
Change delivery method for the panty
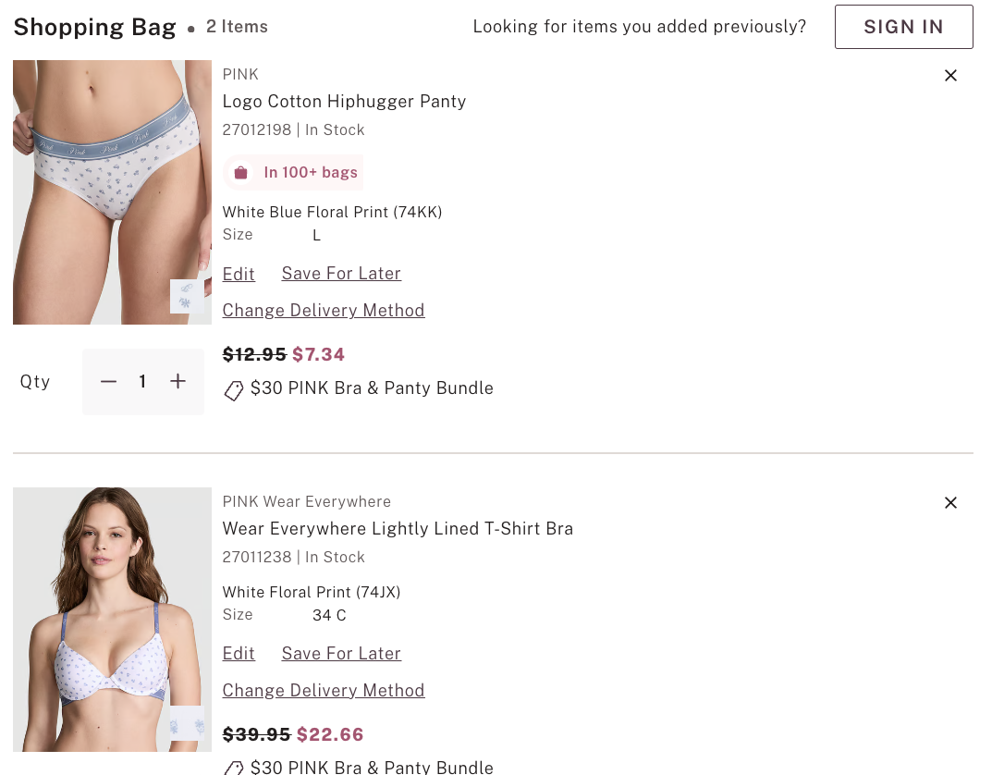coord(324,311)
